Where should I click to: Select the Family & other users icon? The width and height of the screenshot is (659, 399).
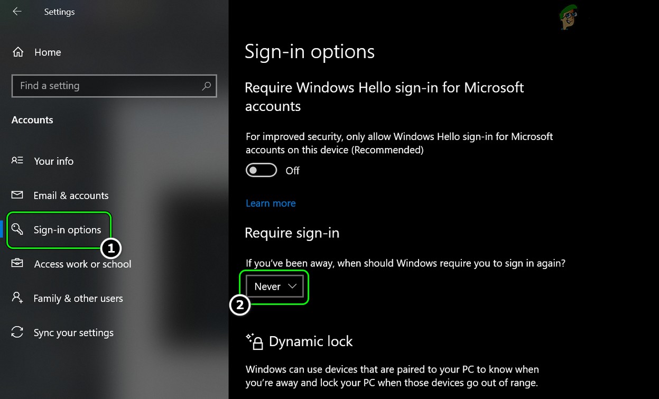point(17,298)
